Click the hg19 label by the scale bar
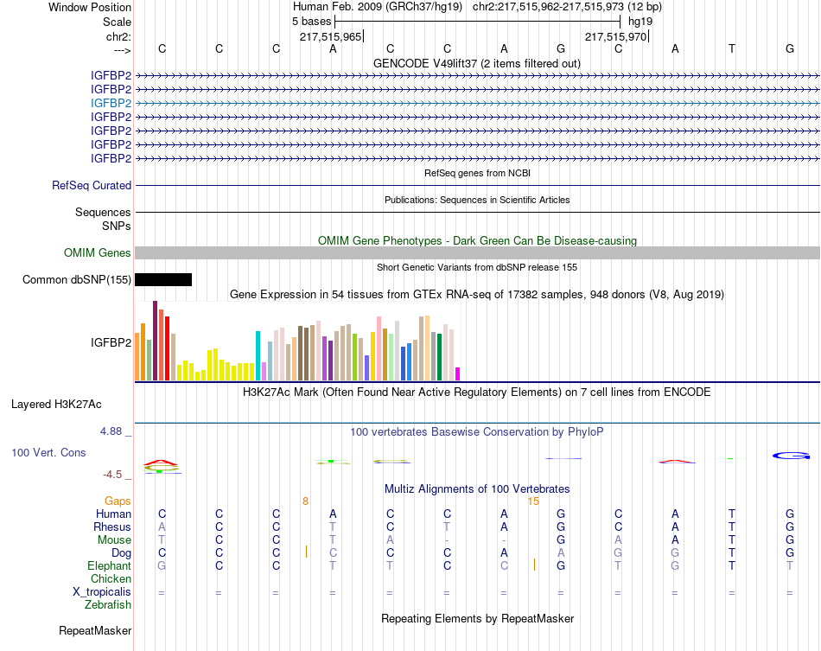Viewport: 821px width, 651px height. coord(640,22)
